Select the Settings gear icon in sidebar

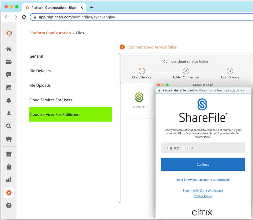tap(9, 192)
